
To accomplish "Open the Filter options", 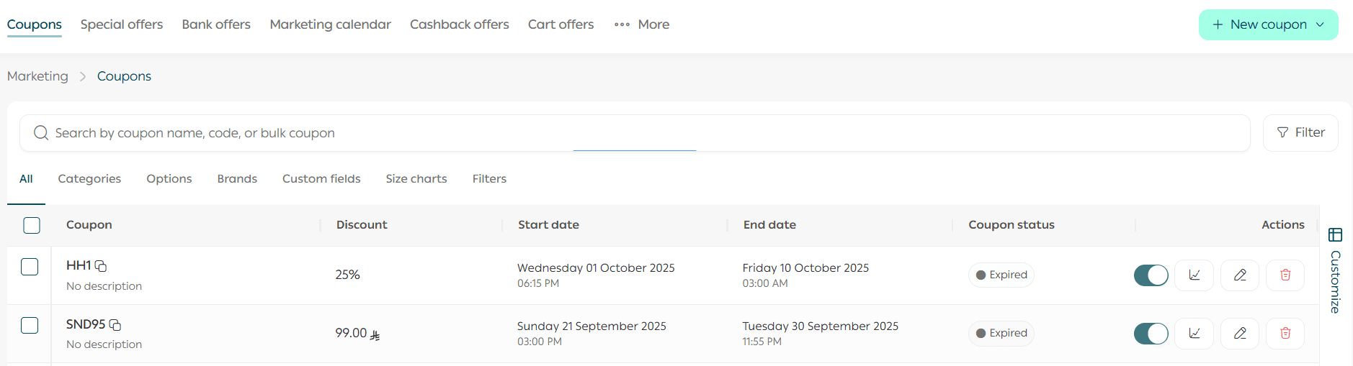I will 1300,132.
